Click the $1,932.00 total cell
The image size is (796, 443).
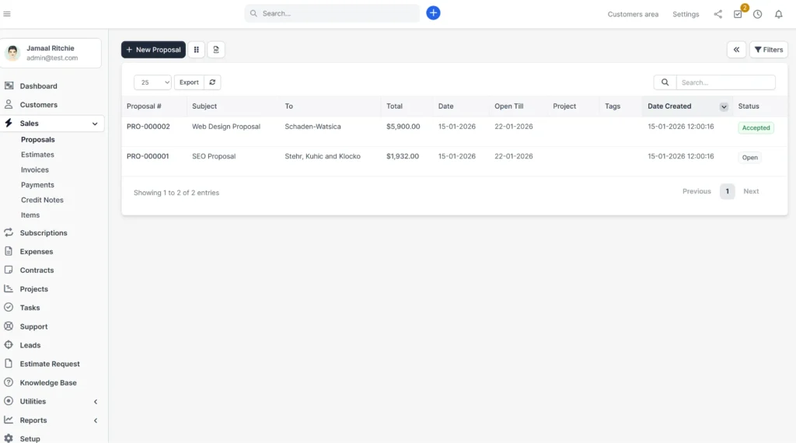coord(403,156)
